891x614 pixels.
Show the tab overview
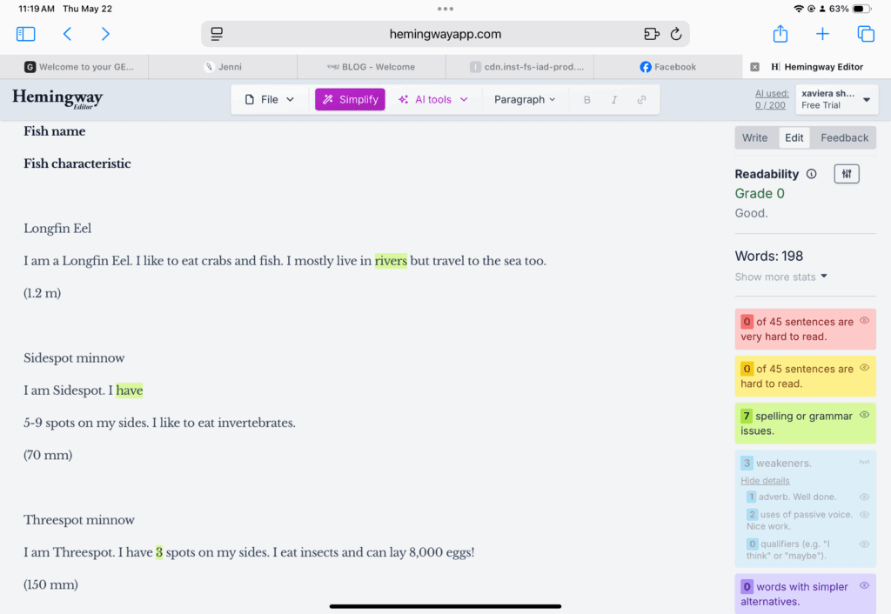pos(866,34)
